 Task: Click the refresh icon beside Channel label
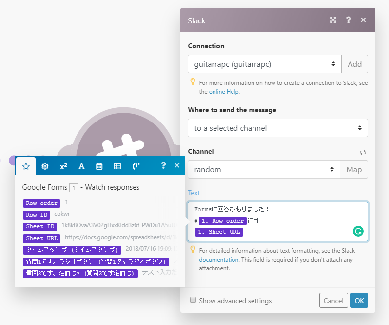click(363, 152)
